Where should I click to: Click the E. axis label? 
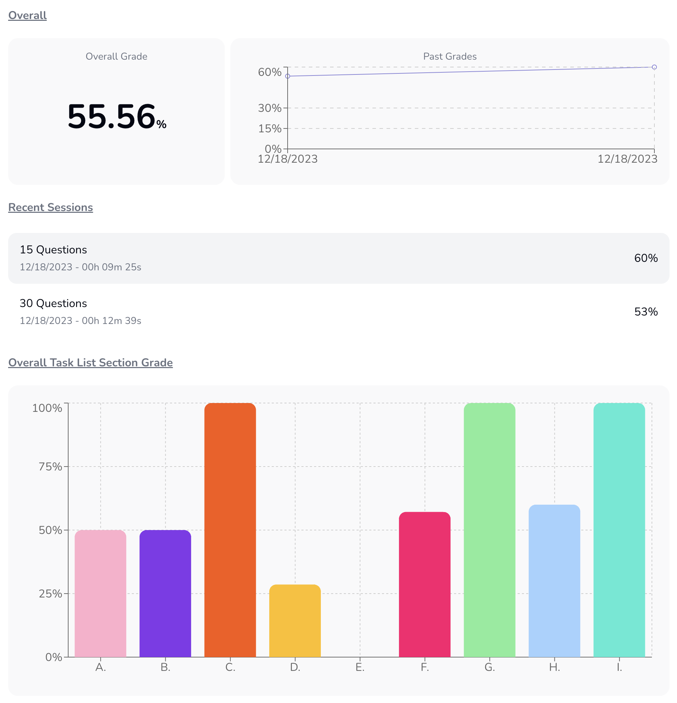tap(360, 667)
